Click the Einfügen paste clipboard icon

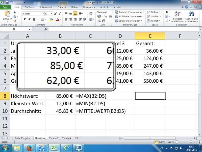[x=7, y=14]
